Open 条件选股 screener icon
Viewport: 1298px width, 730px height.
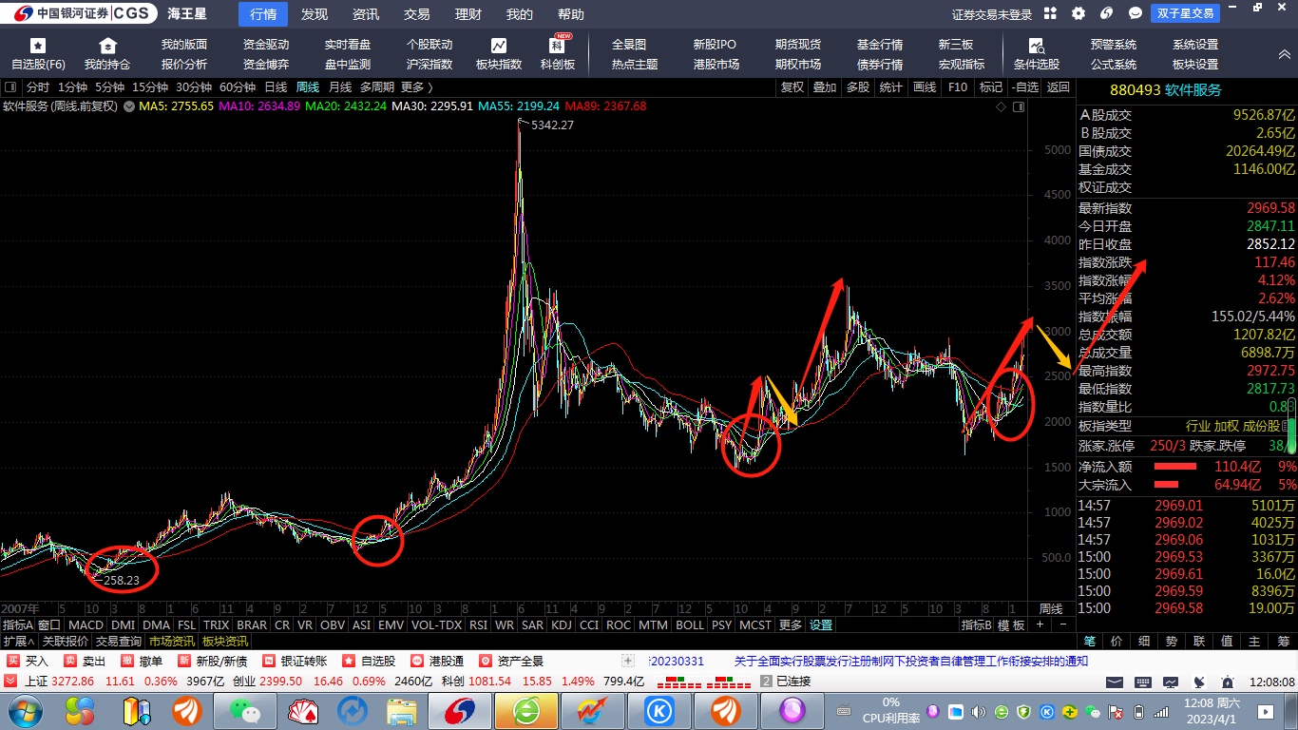point(1037,46)
